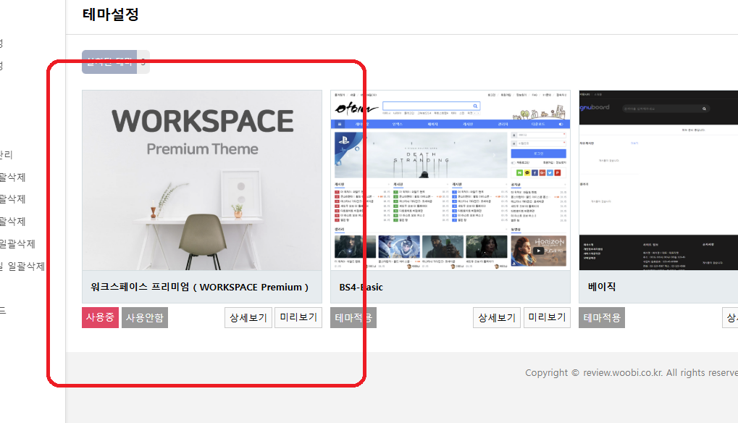This screenshot has height=423, width=738.
Task: Click the review.woobi.co.kr copyright footer text
Action: click(x=631, y=373)
